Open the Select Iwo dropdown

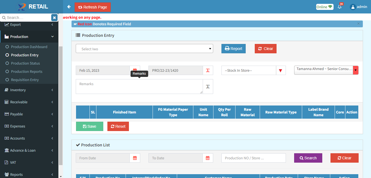[x=144, y=49]
